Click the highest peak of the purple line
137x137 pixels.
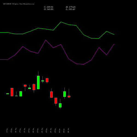click(x=46, y=40)
